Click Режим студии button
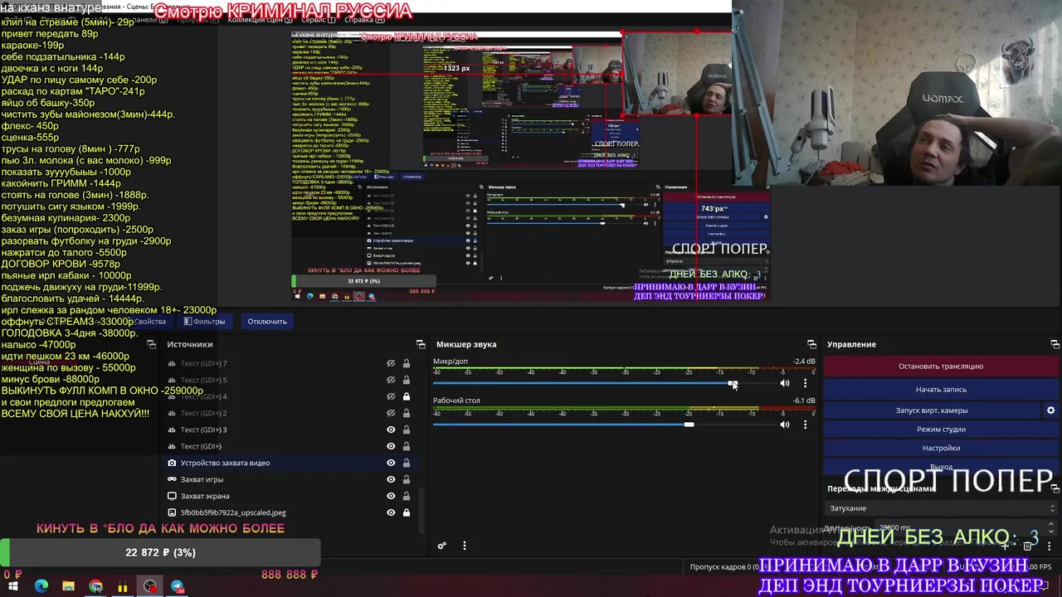The image size is (1062, 597). 941,430
